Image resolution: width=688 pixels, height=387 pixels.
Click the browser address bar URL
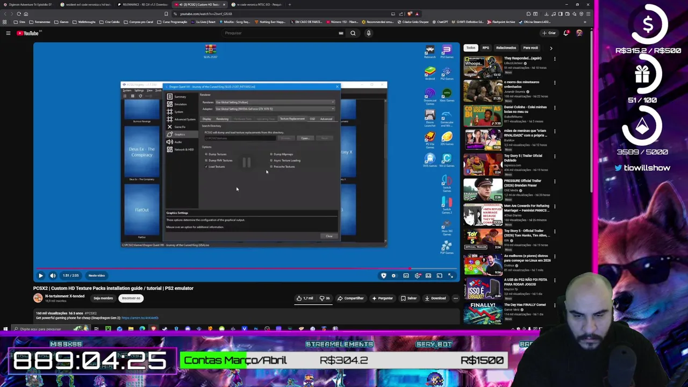click(206, 14)
